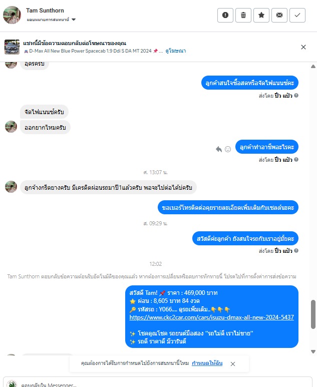Open the ดูโฆษณา ad link
This screenshot has width=317, height=387.
(176, 51)
